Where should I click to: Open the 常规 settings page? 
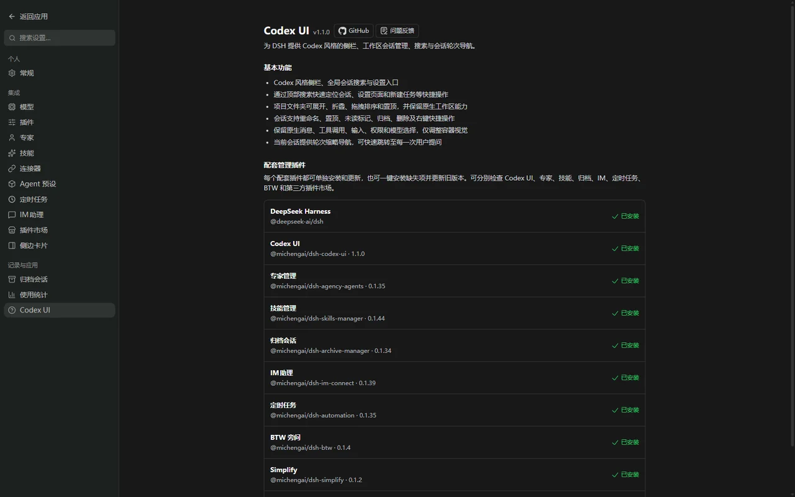(60, 73)
